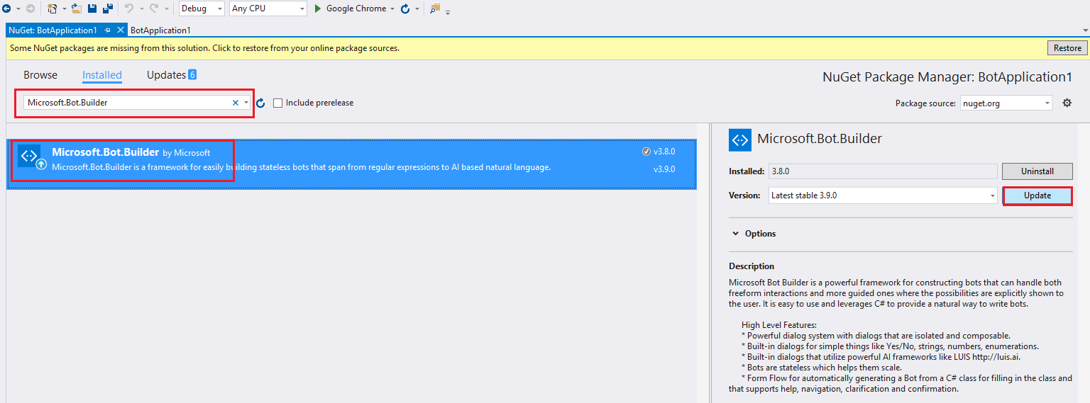
Task: Start debugging with green play icon
Action: (x=319, y=8)
